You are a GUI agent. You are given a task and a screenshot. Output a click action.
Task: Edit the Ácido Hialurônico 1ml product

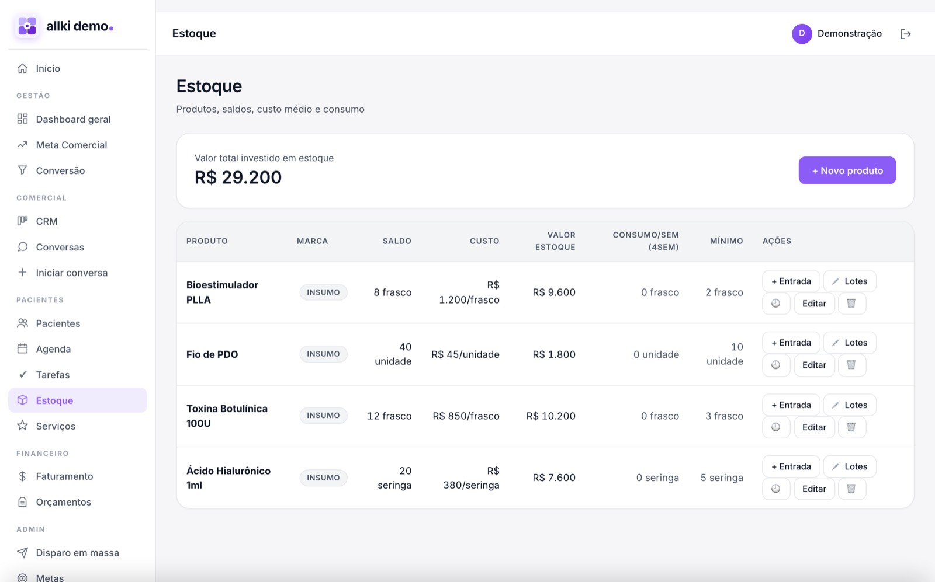pyautogui.click(x=814, y=489)
